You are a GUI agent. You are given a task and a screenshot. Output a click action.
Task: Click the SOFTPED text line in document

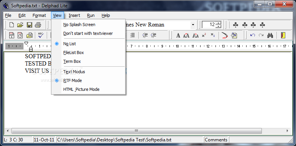click(38, 56)
